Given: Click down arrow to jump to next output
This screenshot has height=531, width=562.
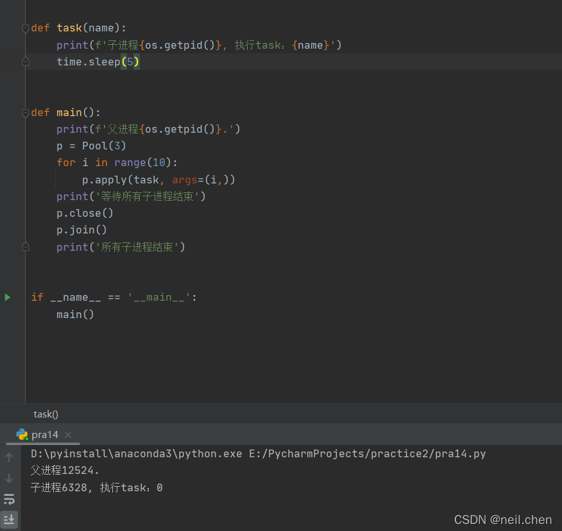Looking at the screenshot, I should 9,478.
